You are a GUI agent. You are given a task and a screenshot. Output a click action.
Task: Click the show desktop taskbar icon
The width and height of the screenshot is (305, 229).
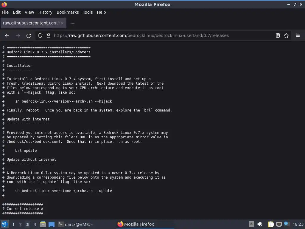52,224
